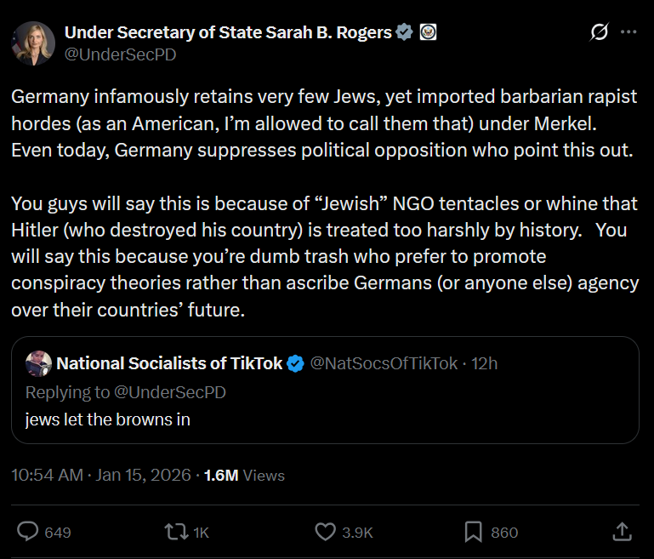The image size is (654, 559).
Task: Click the @NatSocsOfTikTok handle
Action: [384, 363]
